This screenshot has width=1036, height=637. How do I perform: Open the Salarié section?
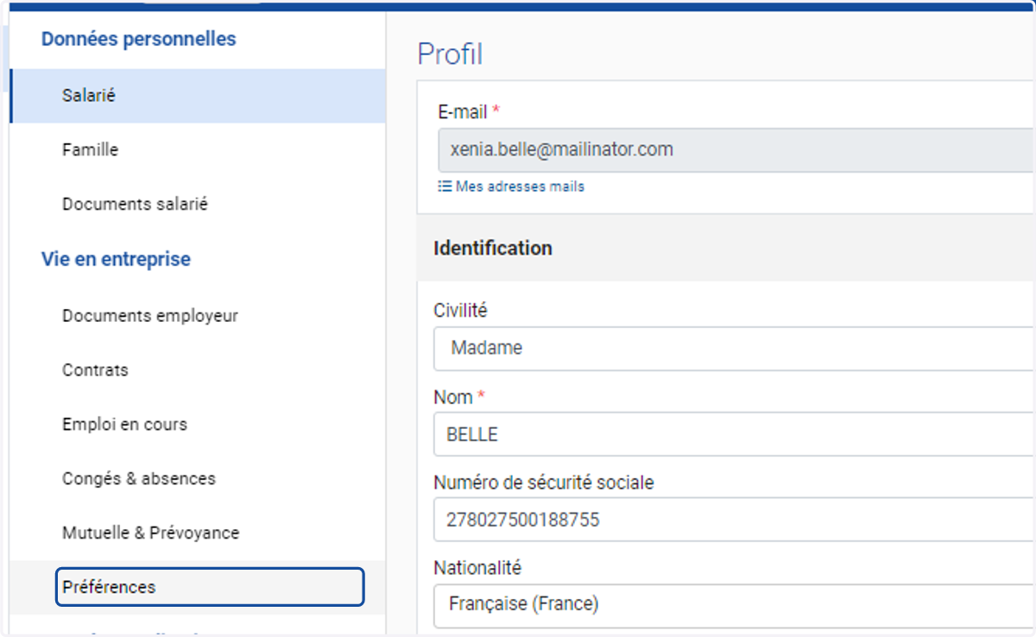(198, 96)
